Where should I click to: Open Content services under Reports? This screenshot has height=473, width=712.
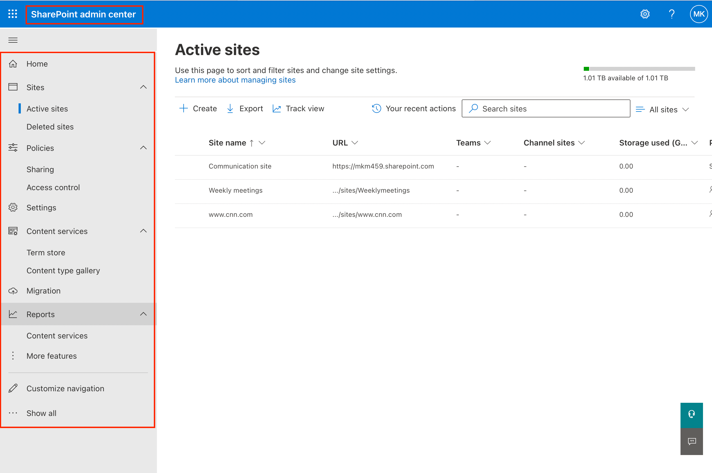coord(57,336)
